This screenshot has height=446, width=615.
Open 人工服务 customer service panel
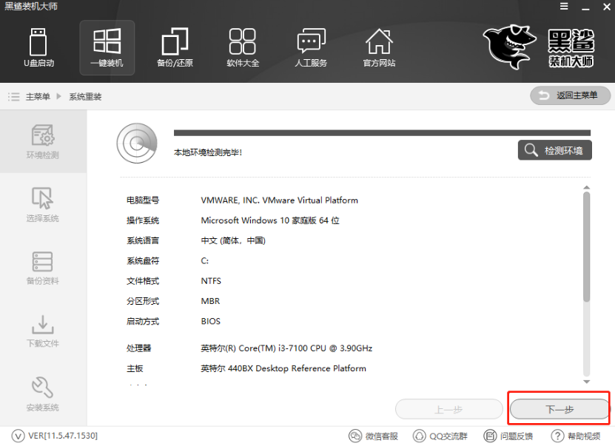coord(311,46)
